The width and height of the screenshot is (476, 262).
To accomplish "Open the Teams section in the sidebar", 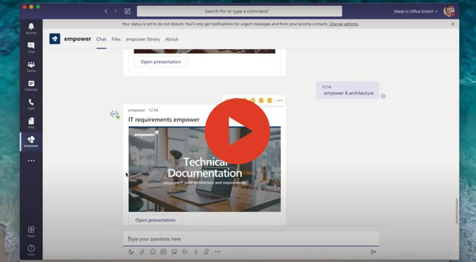I will point(31,66).
